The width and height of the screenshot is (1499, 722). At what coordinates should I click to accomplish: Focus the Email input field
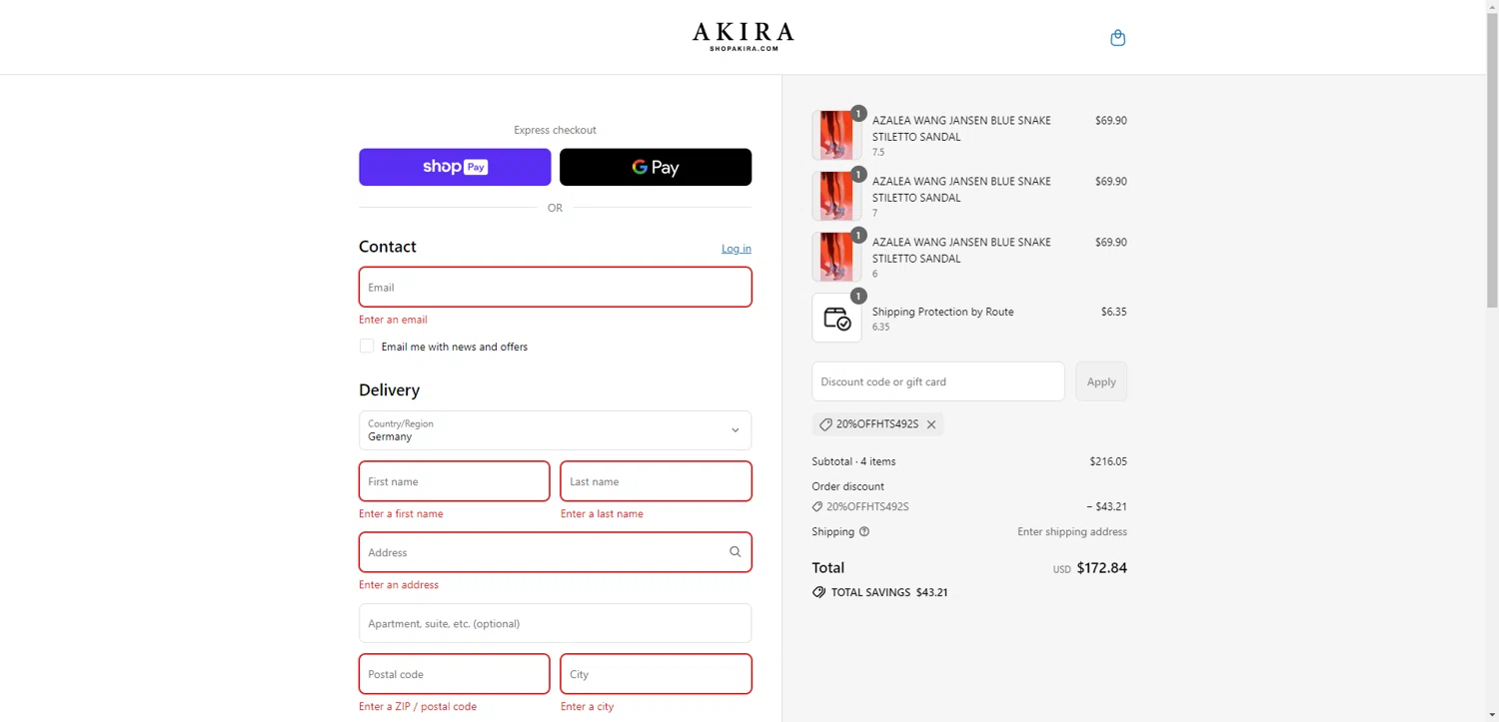click(x=555, y=287)
